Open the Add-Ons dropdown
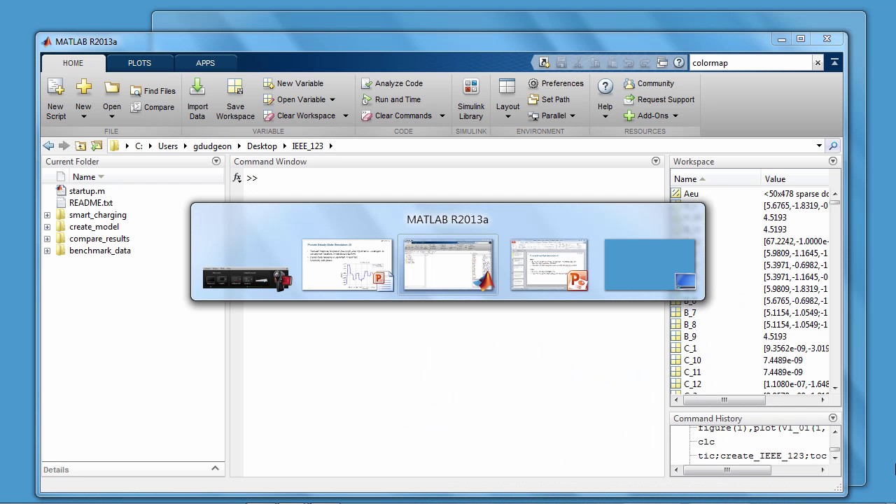The width and height of the screenshot is (896, 504). 650,115
